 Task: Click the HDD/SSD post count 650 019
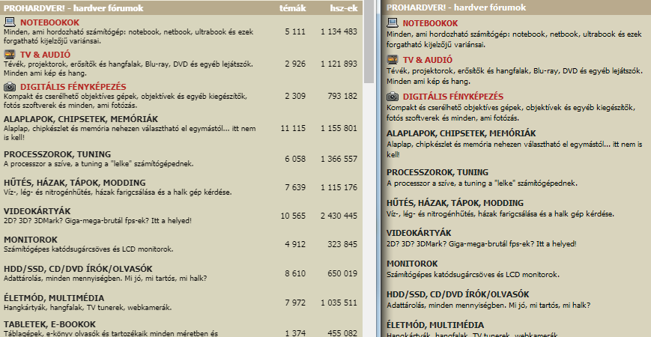[342, 273]
